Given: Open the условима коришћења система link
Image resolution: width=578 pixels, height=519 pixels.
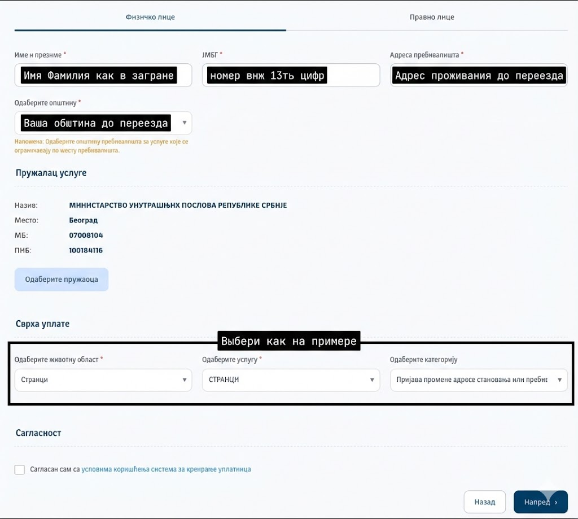Looking at the screenshot, I should (166, 469).
